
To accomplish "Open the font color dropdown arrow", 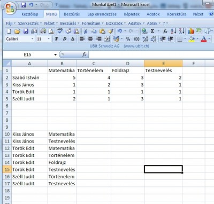I will 209,39.
